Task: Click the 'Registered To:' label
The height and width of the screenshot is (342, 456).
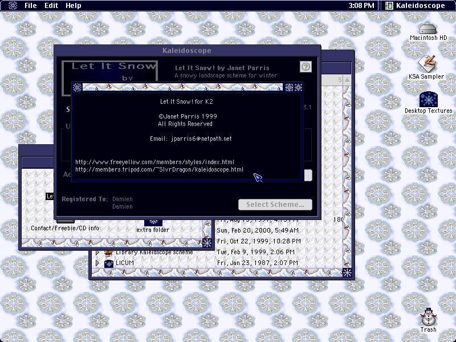Action: pyautogui.click(x=85, y=199)
